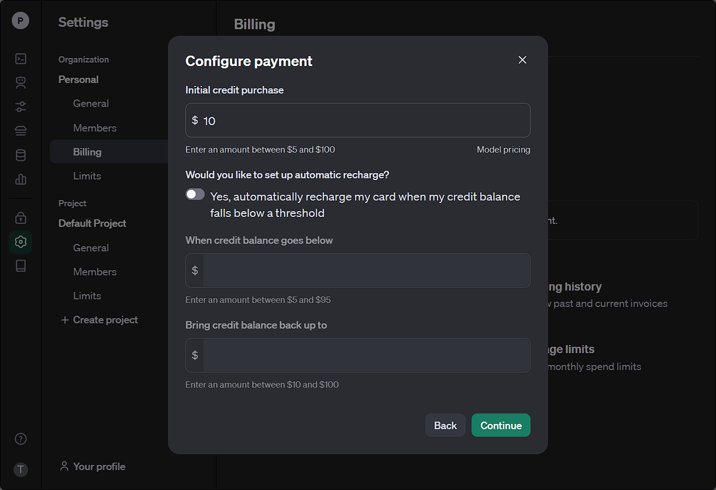716x490 pixels.
Task: Open the Usage bar chart icon
Action: click(20, 179)
